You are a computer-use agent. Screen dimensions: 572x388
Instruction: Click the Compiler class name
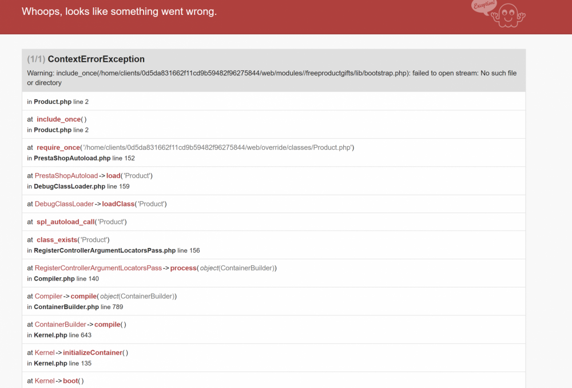(49, 297)
